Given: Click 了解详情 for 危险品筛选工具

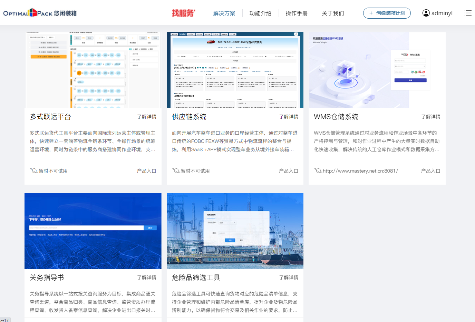Looking at the screenshot, I should pos(289,277).
